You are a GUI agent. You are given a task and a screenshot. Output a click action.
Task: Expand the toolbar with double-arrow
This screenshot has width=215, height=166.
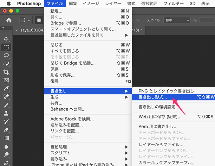(x=3, y=28)
